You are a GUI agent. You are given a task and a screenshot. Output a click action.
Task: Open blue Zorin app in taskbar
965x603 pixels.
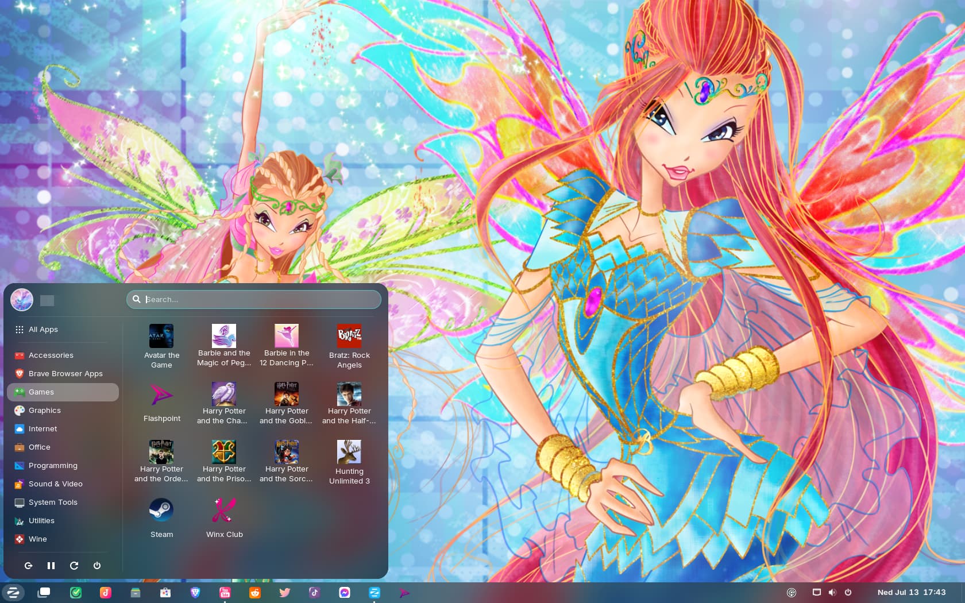click(375, 593)
